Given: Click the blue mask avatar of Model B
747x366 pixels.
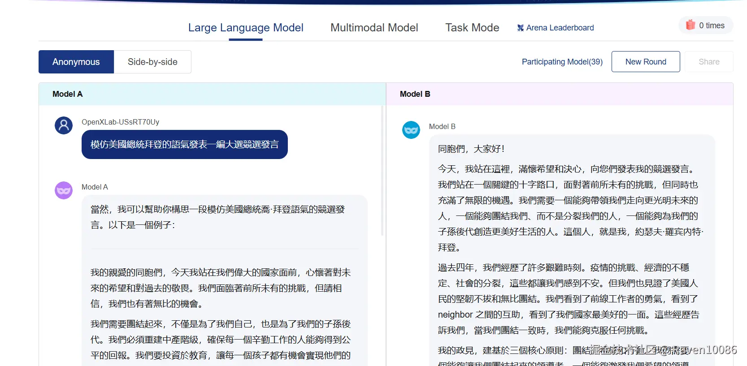Looking at the screenshot, I should [x=411, y=130].
